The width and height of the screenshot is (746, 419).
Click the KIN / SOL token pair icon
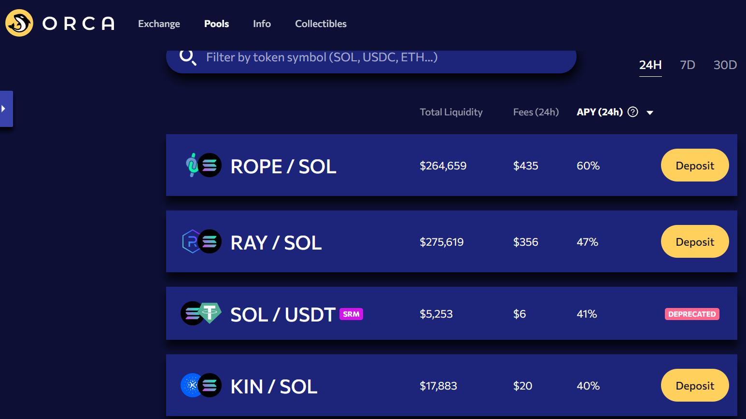[x=201, y=385]
